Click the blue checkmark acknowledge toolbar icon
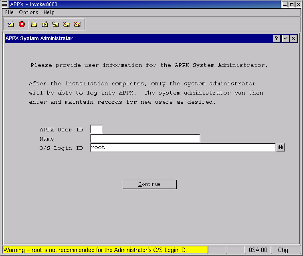 click(x=11, y=24)
